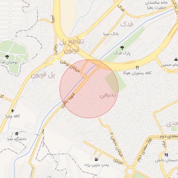Click the Hoka cafe restaurant fork icon
The width and height of the screenshot is (178, 178).
137,67
